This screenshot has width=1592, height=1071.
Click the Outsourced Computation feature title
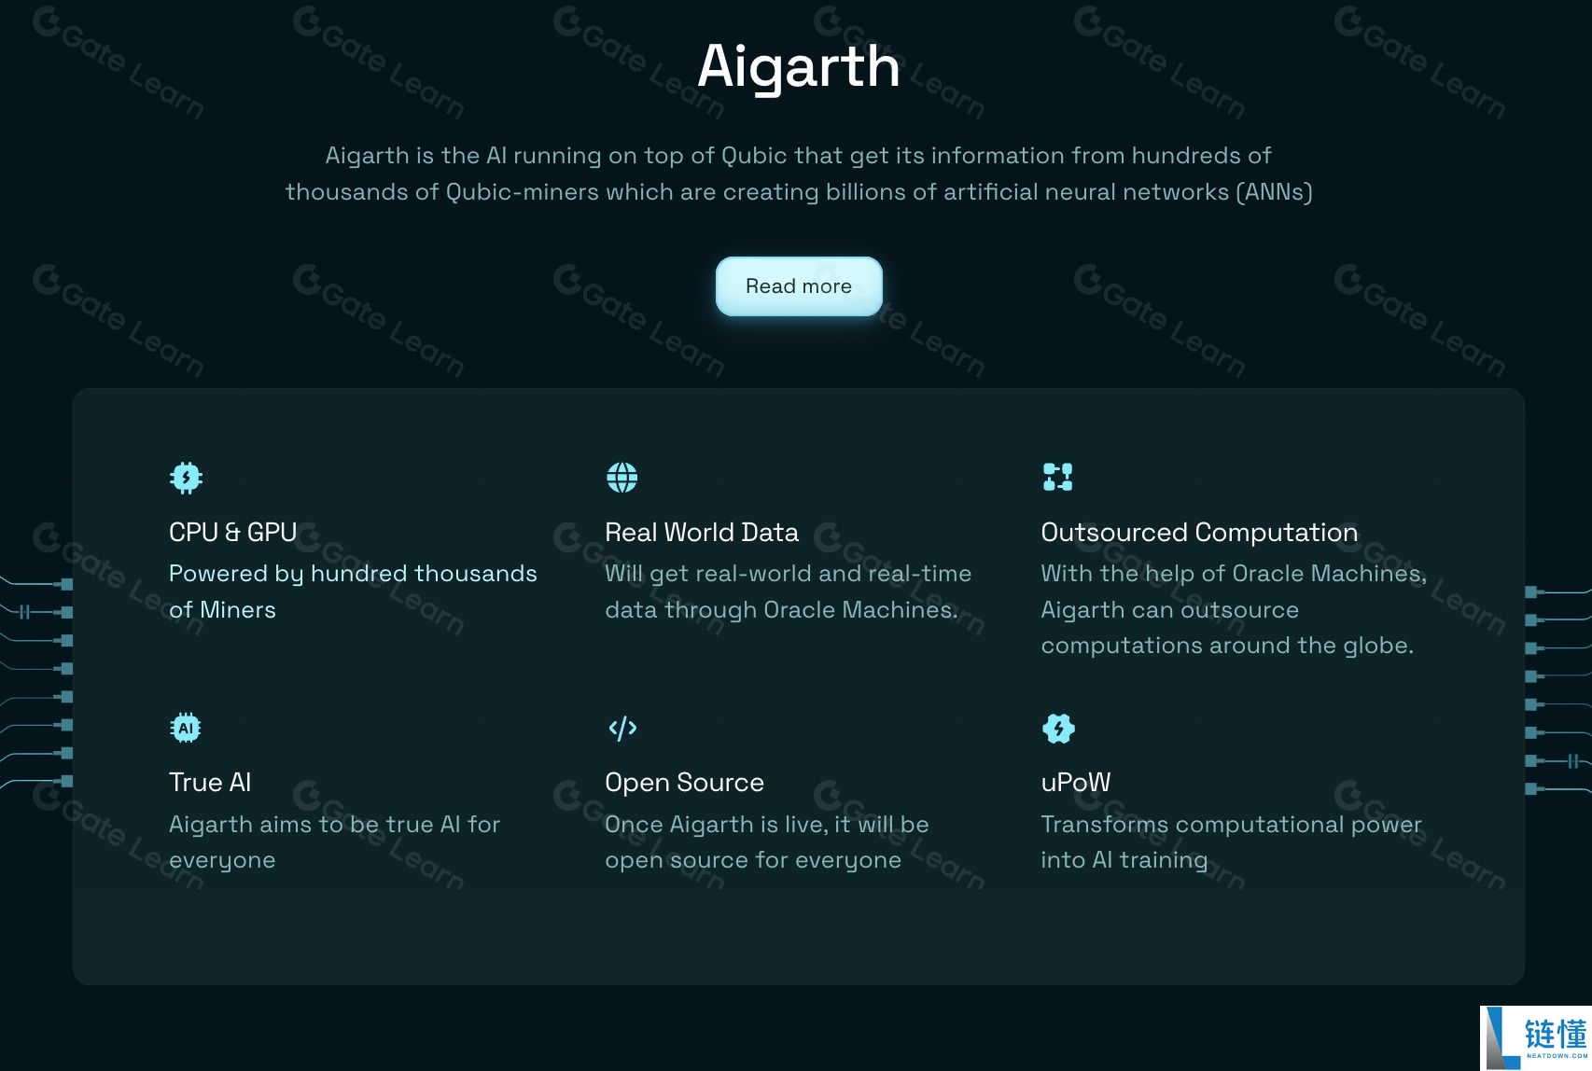pyautogui.click(x=1199, y=533)
